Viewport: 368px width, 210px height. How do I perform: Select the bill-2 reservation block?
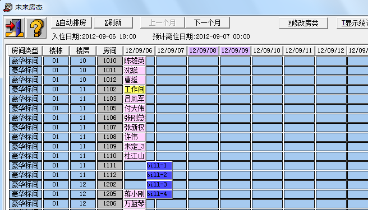coord(159,175)
